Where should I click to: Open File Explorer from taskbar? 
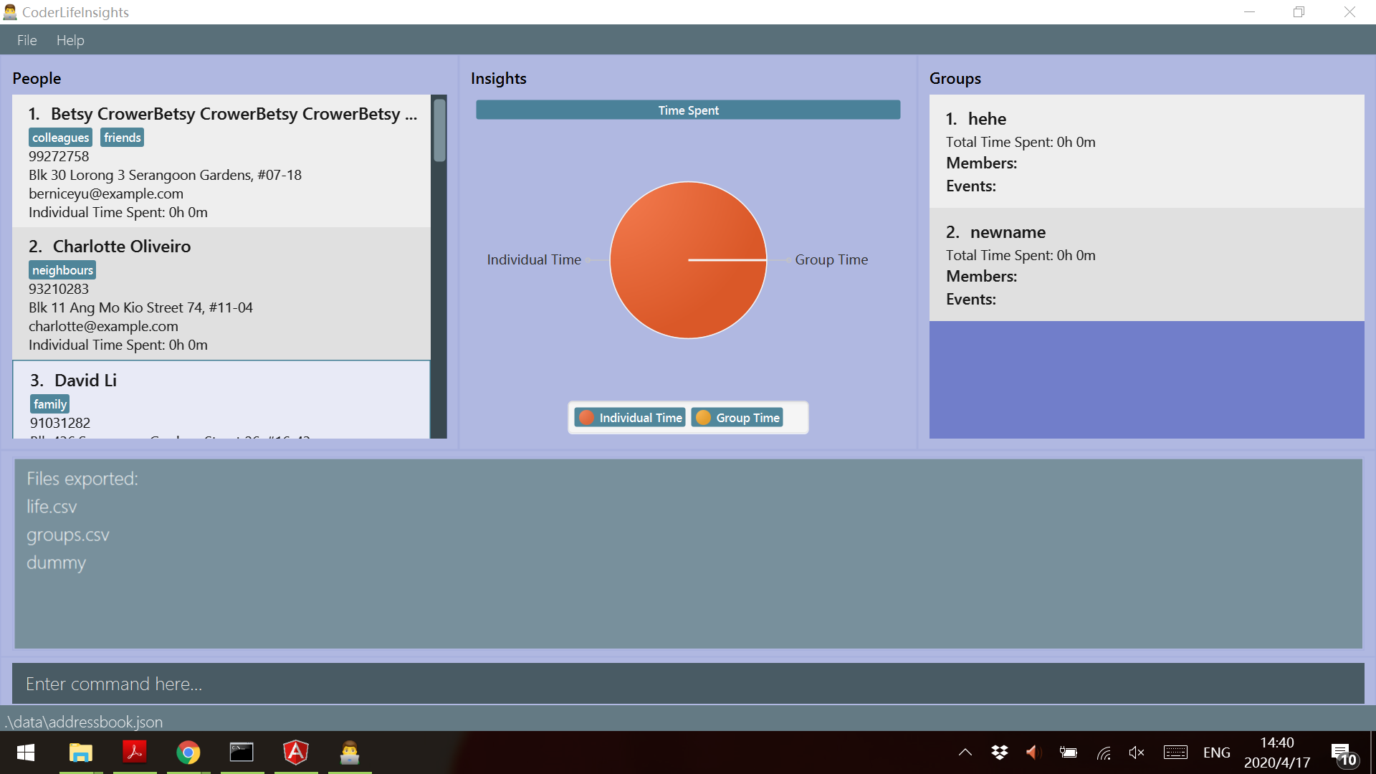(80, 752)
